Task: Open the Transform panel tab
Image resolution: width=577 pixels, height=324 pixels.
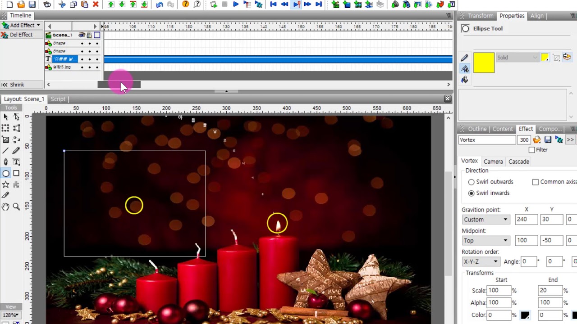Action: coord(481,16)
